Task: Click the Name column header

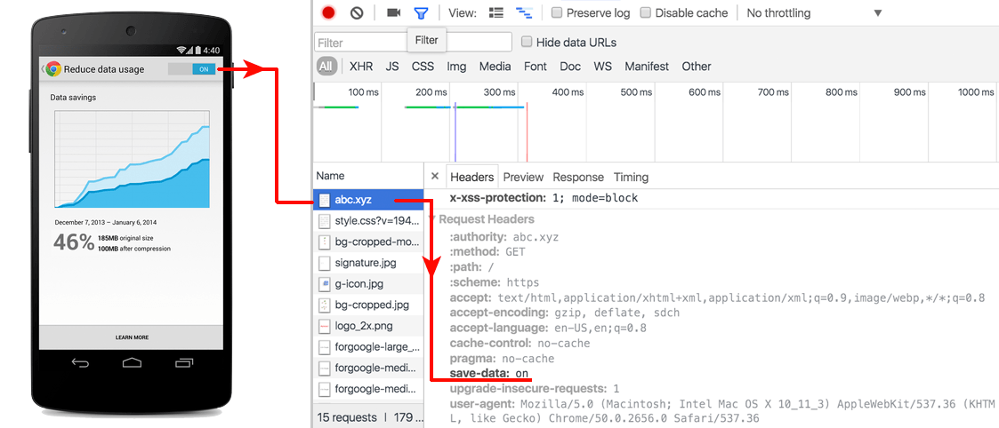Action: [x=368, y=176]
